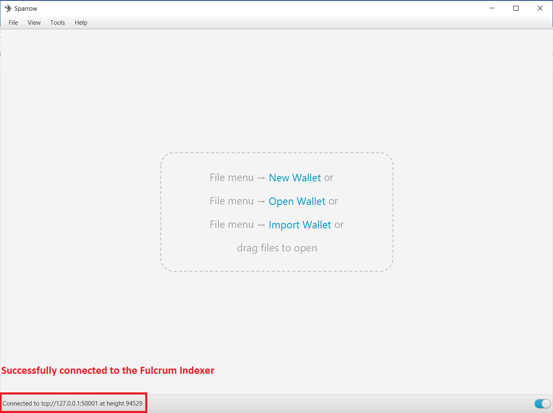Click the 'drag files to open' text
Viewport: 553px width, 413px height.
(x=277, y=248)
